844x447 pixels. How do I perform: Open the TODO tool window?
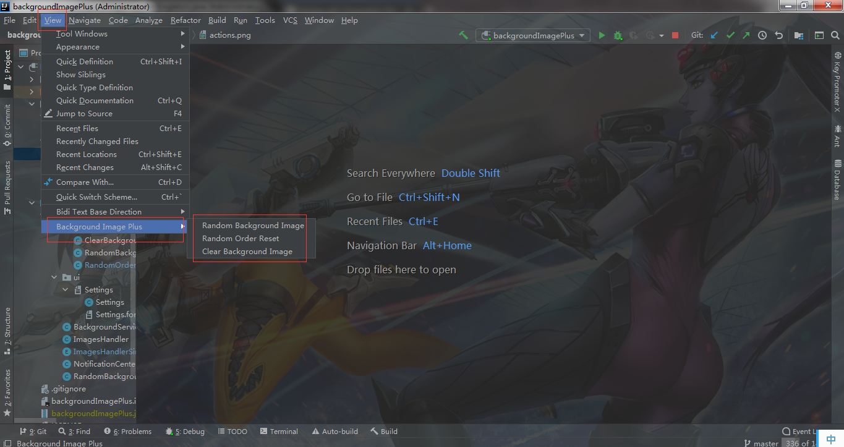click(231, 432)
